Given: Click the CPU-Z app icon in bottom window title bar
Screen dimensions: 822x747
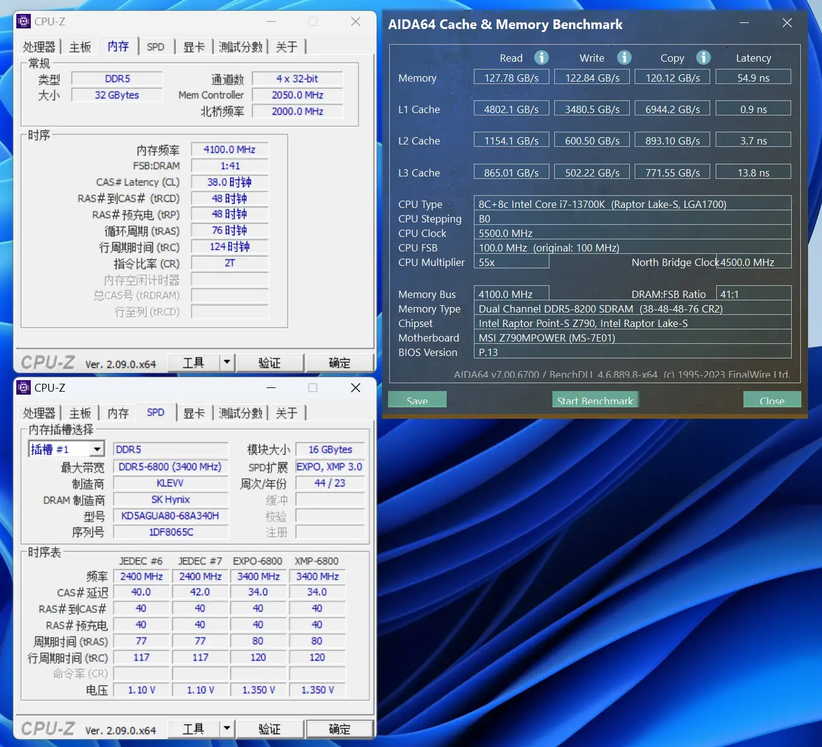Looking at the screenshot, I should [x=24, y=388].
